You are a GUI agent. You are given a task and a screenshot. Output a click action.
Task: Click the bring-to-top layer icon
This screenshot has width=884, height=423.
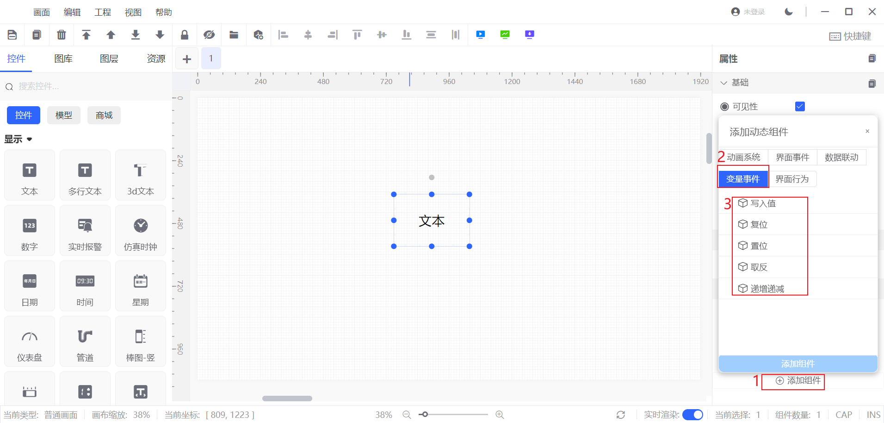[x=86, y=35]
